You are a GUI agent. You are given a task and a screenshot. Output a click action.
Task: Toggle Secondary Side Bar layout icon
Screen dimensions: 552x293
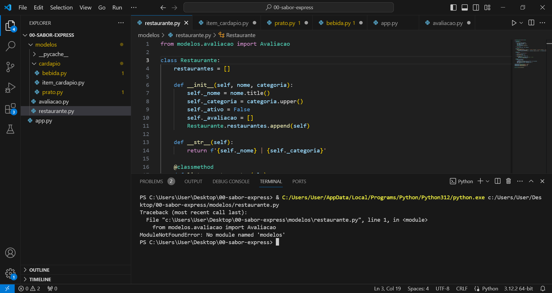pyautogui.click(x=476, y=7)
